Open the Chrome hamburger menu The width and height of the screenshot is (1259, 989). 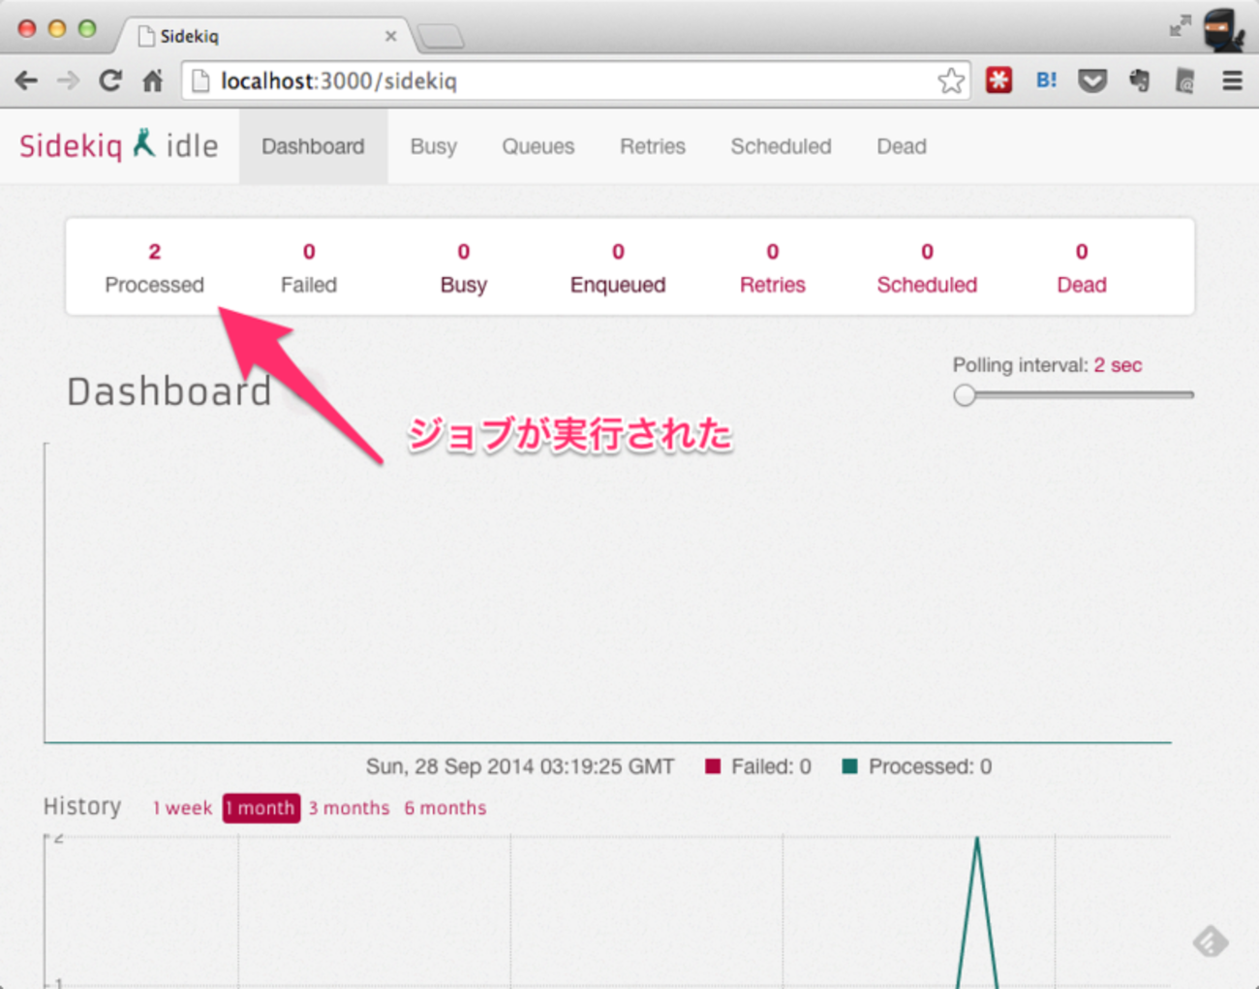(x=1232, y=81)
